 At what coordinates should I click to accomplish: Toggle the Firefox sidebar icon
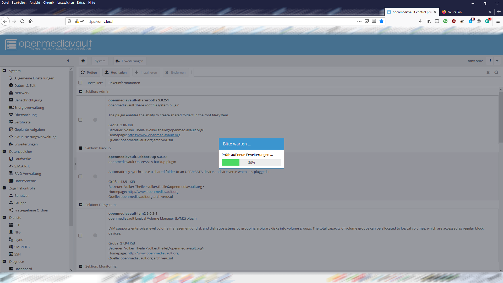pos(437,21)
